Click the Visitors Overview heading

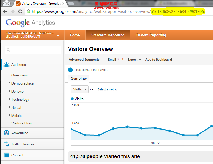(x=91, y=49)
